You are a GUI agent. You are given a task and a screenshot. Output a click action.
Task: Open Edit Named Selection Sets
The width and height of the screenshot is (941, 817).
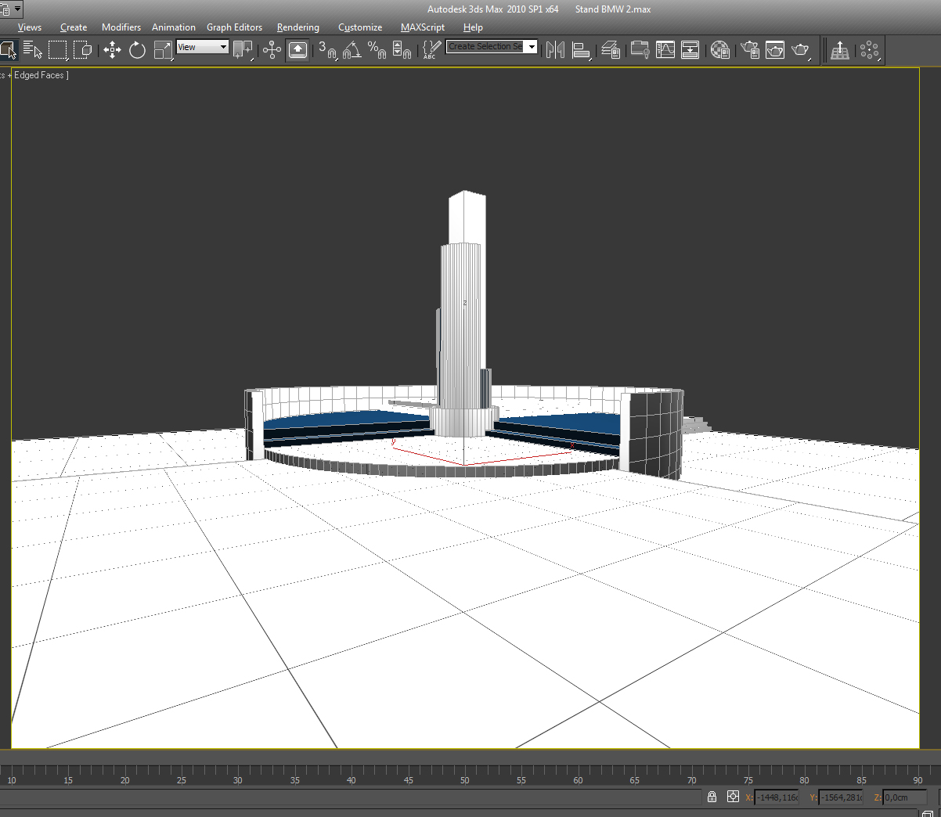(x=432, y=50)
